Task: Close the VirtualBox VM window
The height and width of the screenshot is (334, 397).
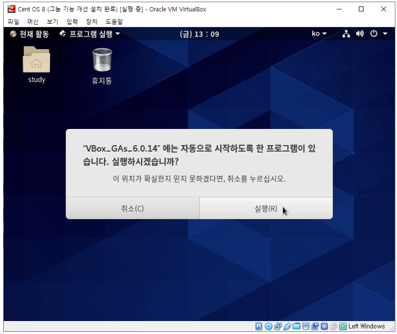Action: click(384, 9)
